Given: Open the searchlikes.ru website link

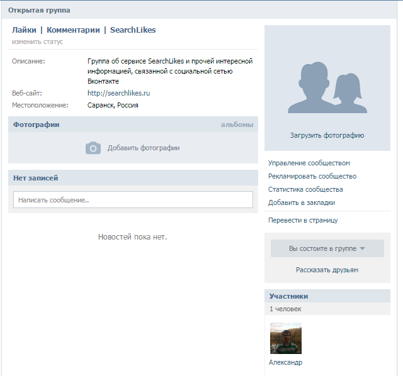Looking at the screenshot, I should pyautogui.click(x=118, y=93).
